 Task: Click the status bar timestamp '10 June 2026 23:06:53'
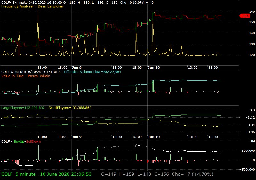coord(66,174)
